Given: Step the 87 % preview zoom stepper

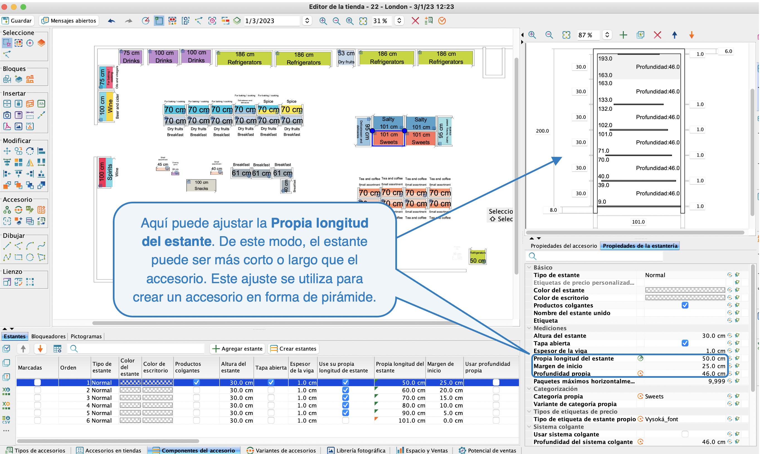Looking at the screenshot, I should [607, 35].
